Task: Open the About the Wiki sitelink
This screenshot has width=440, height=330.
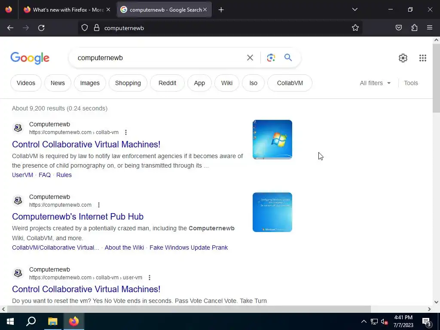Action: tap(124, 247)
